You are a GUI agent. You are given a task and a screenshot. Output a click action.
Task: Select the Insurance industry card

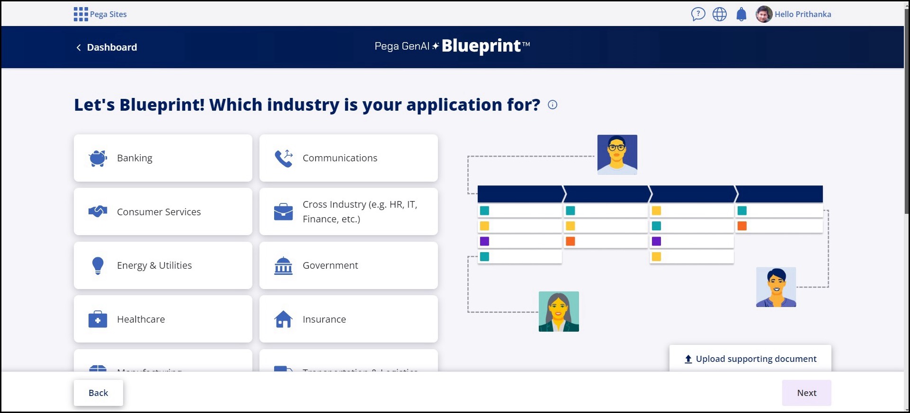[348, 319]
